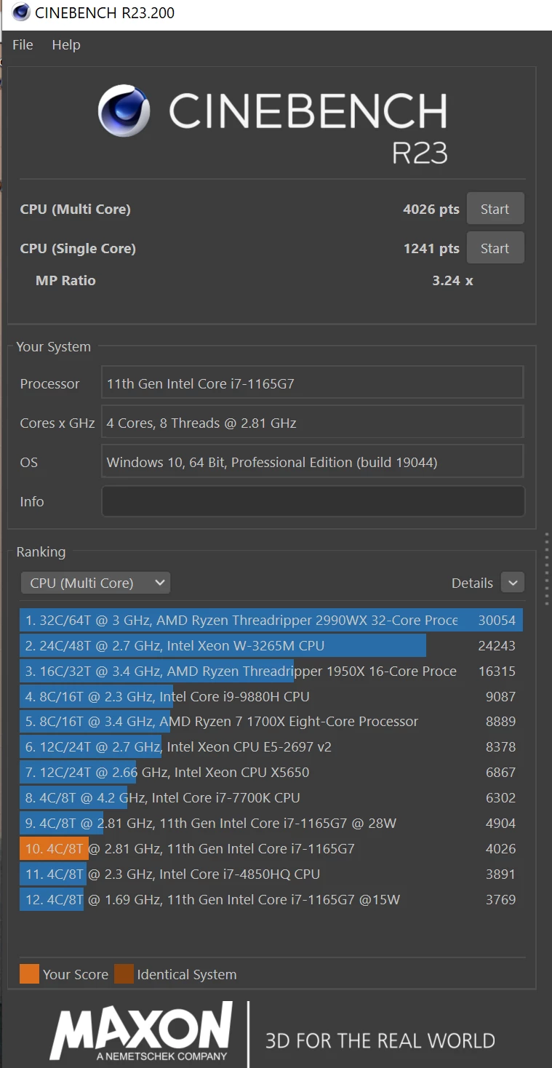Open the File menu
Image resolution: width=552 pixels, height=1068 pixels.
(23, 45)
